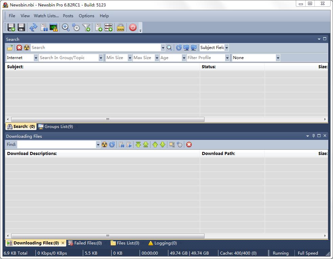Click red X icon beside Search field
This screenshot has width=333, height=259.
point(19,48)
